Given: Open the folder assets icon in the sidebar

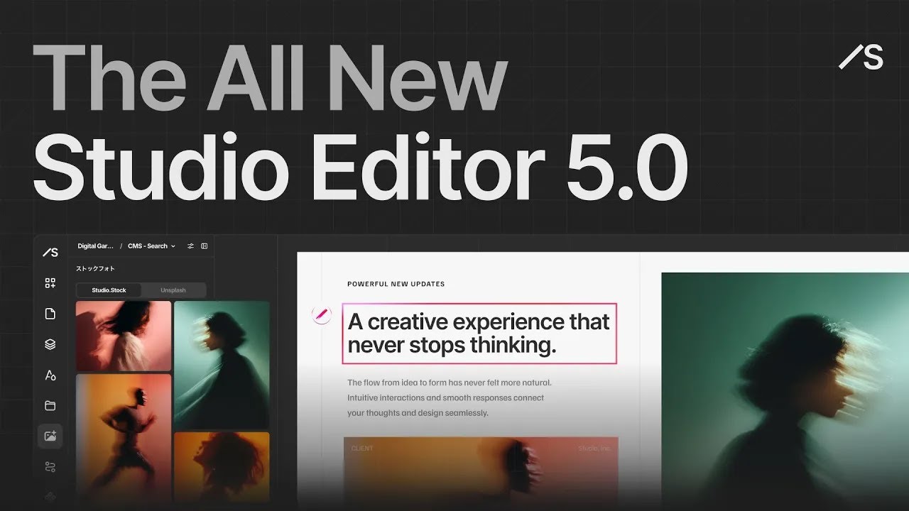Looking at the screenshot, I should [50, 406].
